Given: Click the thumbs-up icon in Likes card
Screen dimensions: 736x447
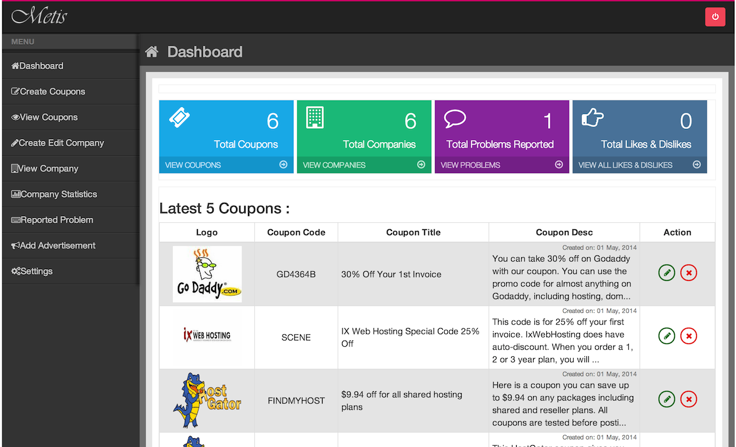Looking at the screenshot, I should click(593, 118).
